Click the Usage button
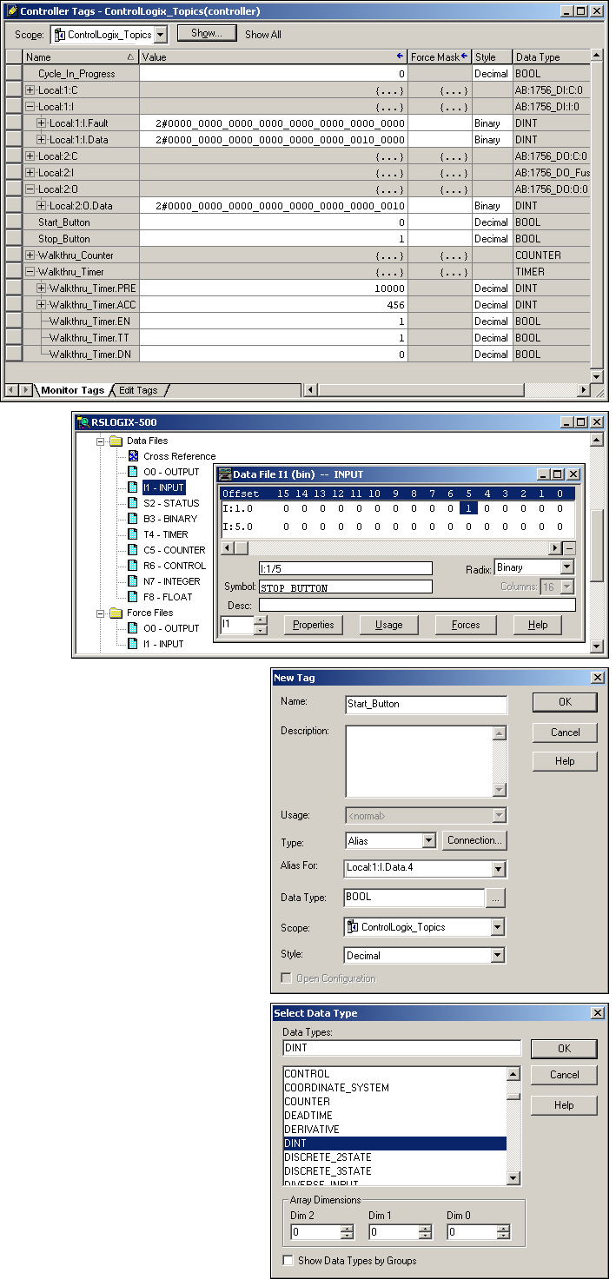Screen dimensions: 616x1286 point(388,625)
